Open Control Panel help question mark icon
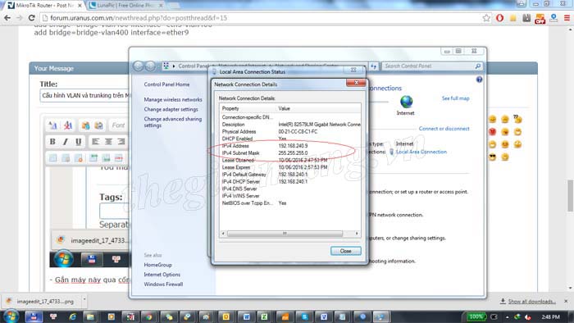The height and width of the screenshot is (323, 574). tap(479, 80)
